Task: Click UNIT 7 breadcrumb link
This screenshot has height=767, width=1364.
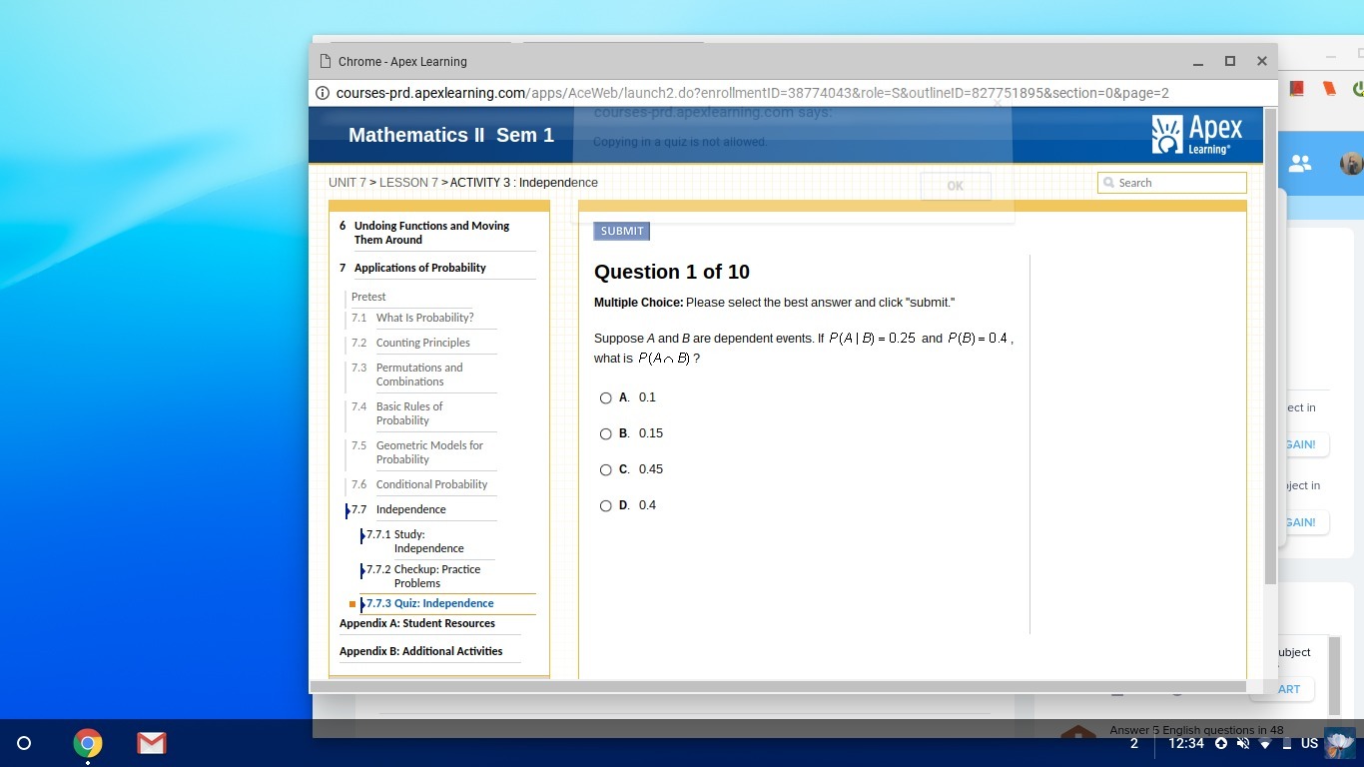Action: 347,183
